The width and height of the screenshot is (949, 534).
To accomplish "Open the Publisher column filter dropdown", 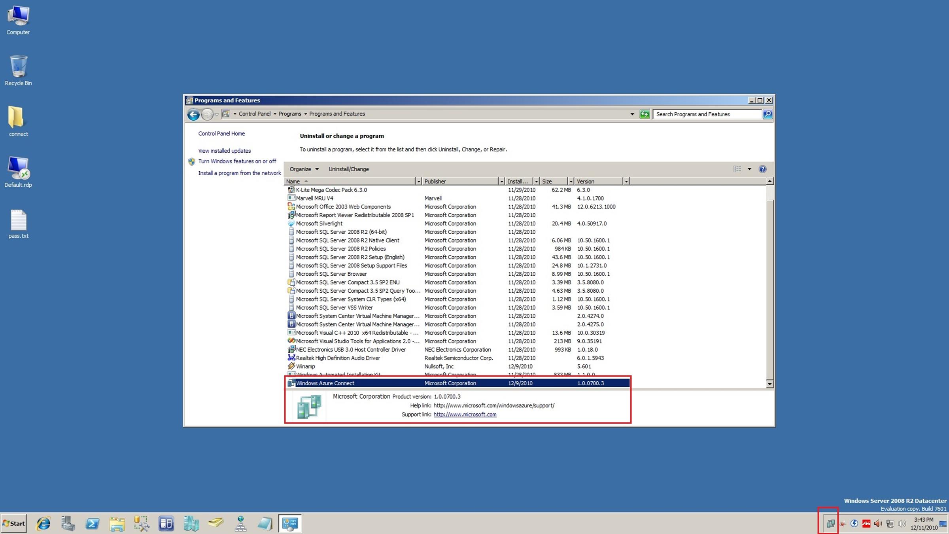I will (x=501, y=181).
